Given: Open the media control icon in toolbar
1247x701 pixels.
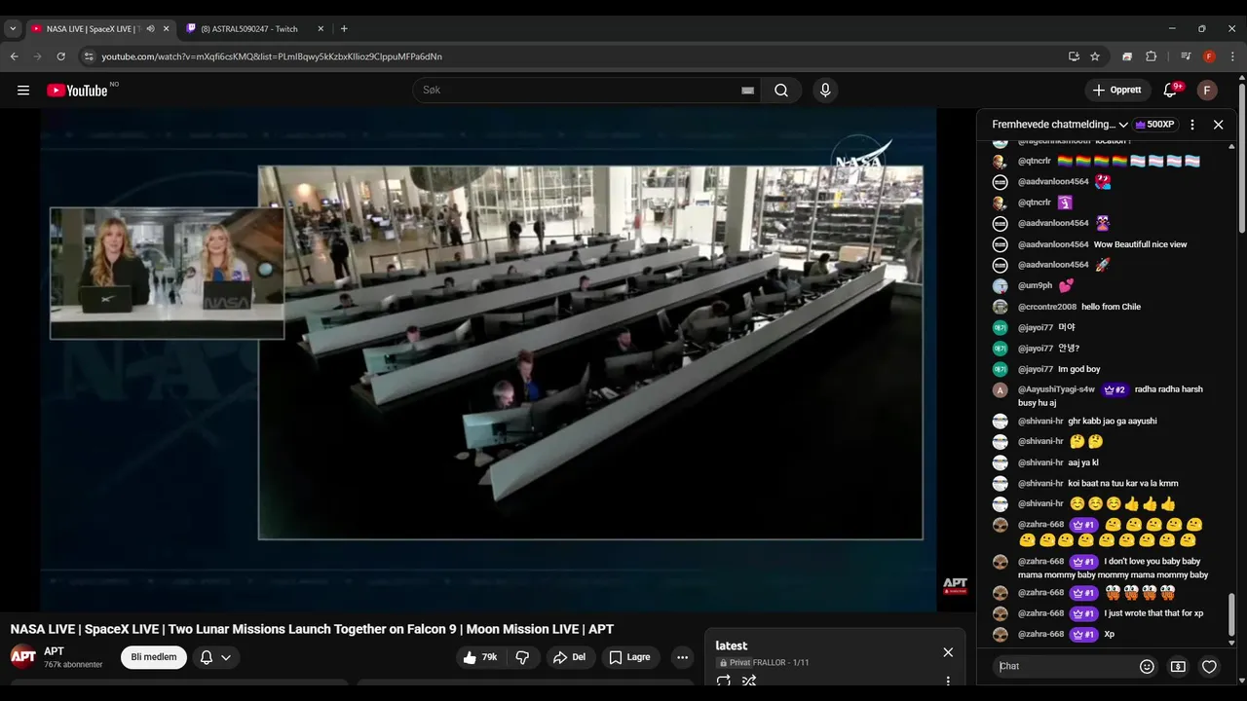Looking at the screenshot, I should click(1186, 56).
